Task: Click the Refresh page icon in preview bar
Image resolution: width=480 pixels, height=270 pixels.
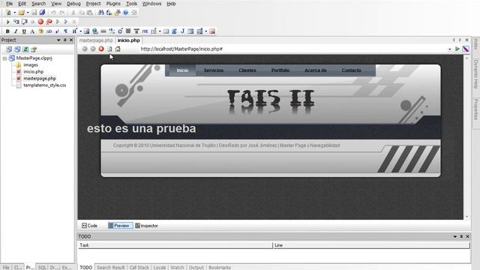Action: point(109,49)
